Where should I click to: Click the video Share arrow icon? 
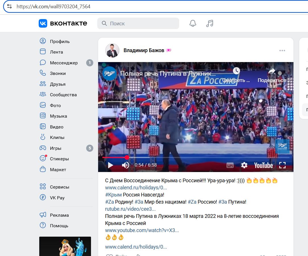pos(272,71)
